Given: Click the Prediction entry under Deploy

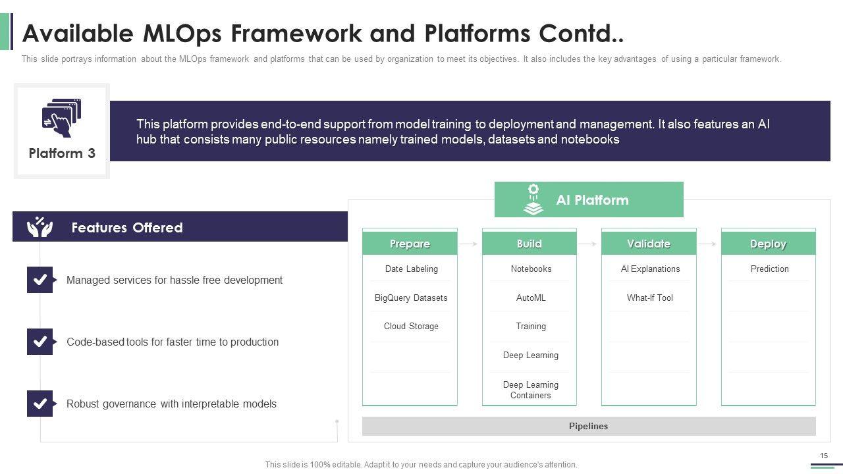Looking at the screenshot, I should (x=769, y=269).
